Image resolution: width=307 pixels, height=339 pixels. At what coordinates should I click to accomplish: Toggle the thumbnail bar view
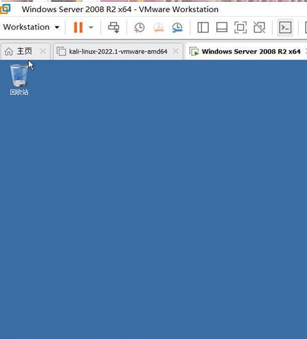[x=222, y=28]
